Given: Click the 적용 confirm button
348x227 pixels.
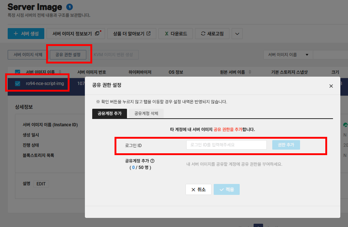Looking at the screenshot, I should click(227, 189).
